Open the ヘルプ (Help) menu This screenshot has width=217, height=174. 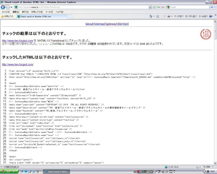[59, 12]
